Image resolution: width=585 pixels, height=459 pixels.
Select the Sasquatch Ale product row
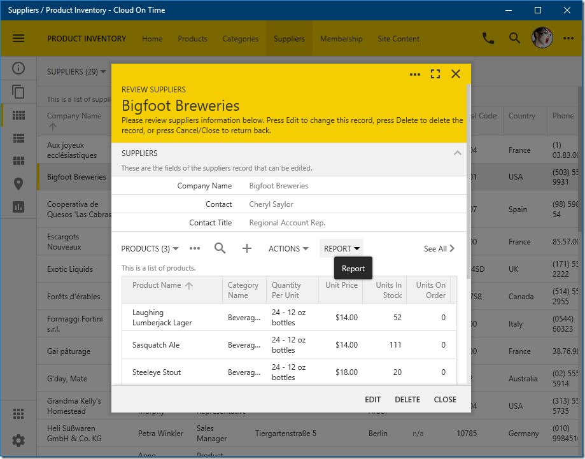coord(289,345)
